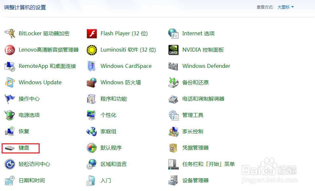The image size is (315, 191).
Task: Open the BitLocker 驱动器加密 link
Action: 44,33
